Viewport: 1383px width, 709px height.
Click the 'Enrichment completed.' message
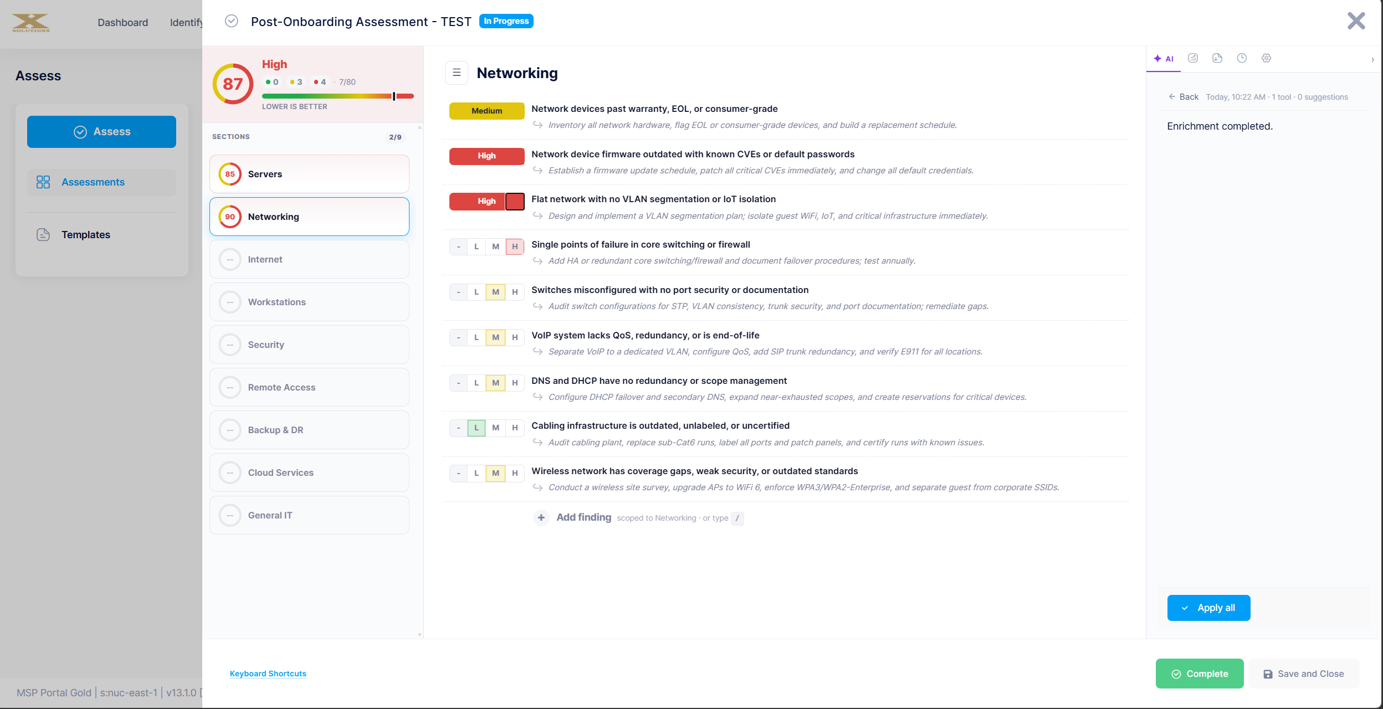[1220, 126]
